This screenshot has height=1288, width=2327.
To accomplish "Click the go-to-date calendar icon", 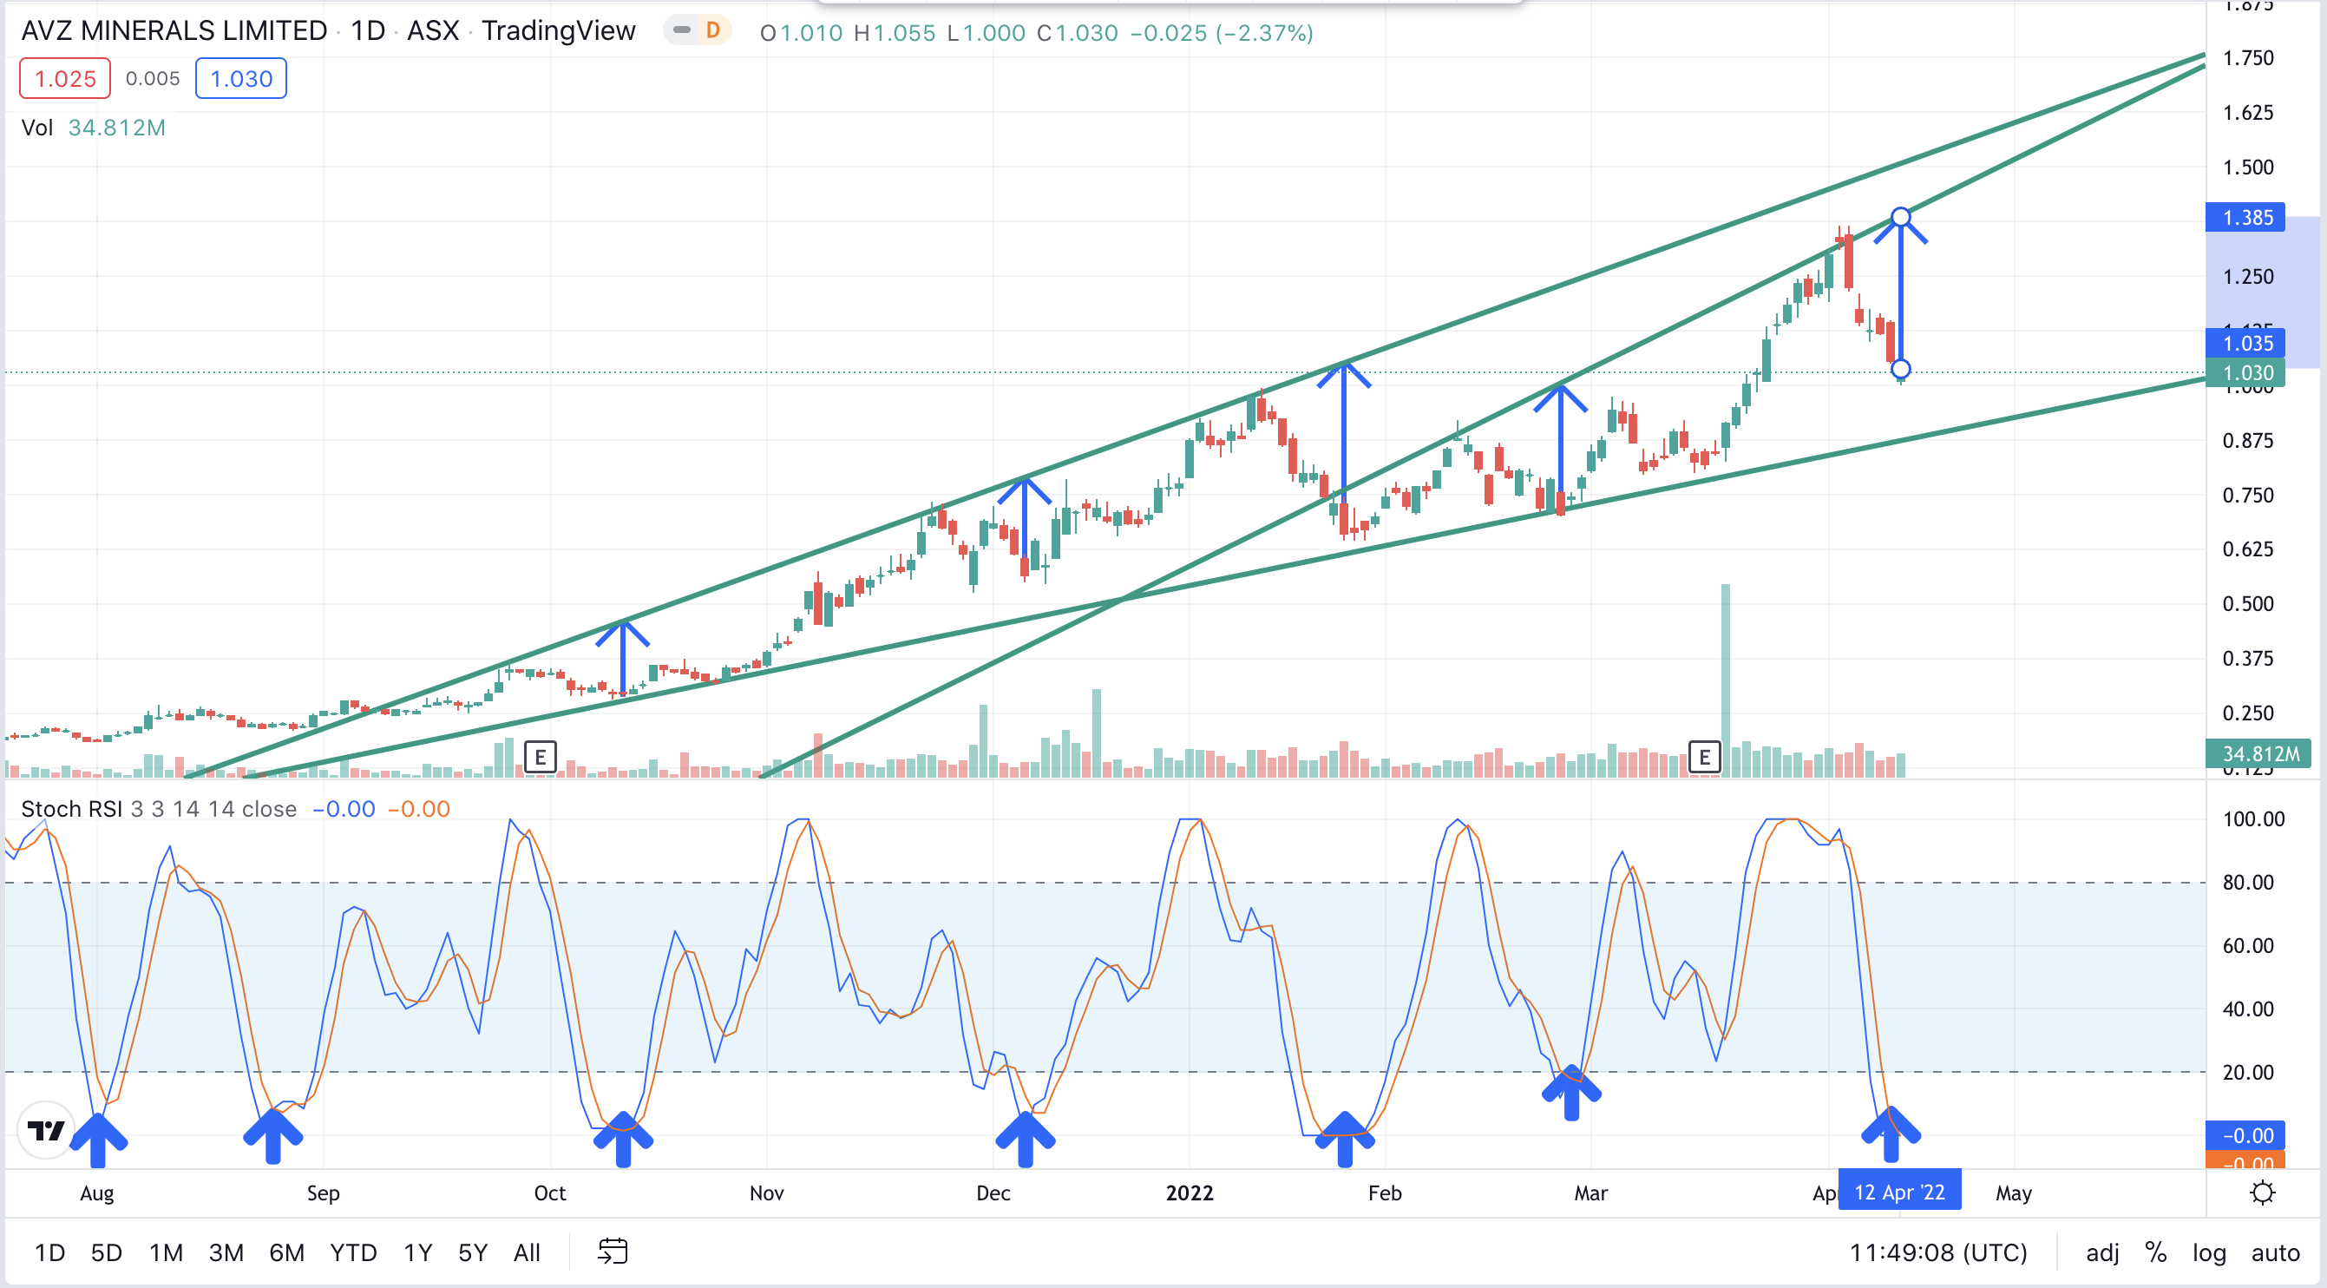I will tap(613, 1252).
